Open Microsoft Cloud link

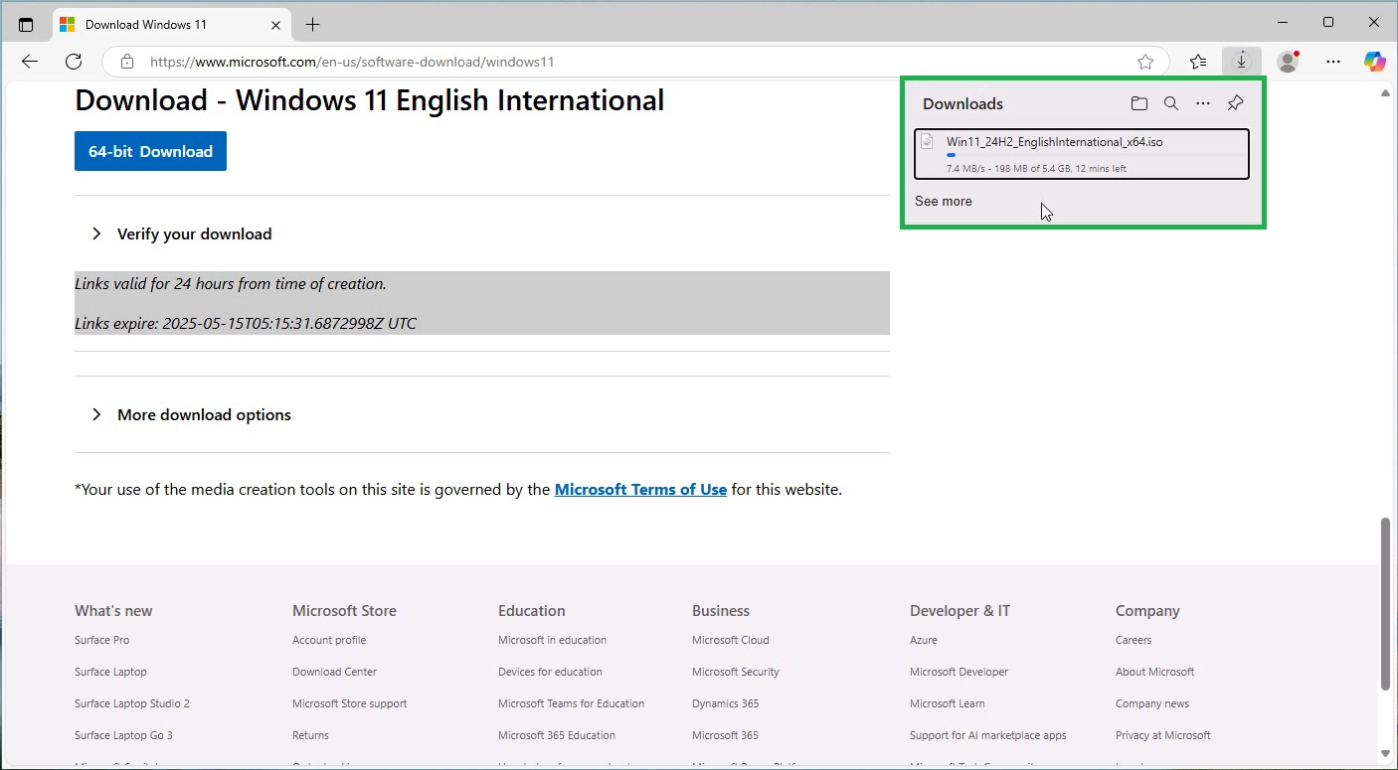click(730, 640)
